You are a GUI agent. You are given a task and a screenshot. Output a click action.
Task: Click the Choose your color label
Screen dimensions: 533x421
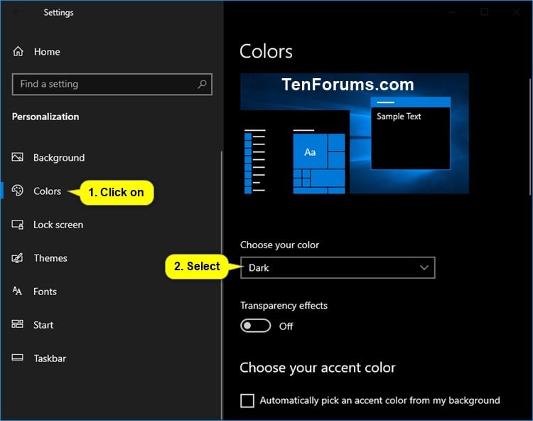click(x=279, y=245)
